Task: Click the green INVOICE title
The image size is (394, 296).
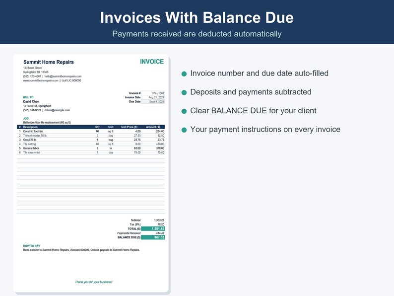Action: [x=152, y=62]
